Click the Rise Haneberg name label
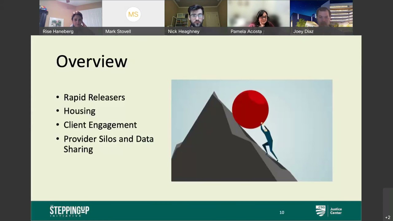The width and height of the screenshot is (393, 221). coord(58,31)
